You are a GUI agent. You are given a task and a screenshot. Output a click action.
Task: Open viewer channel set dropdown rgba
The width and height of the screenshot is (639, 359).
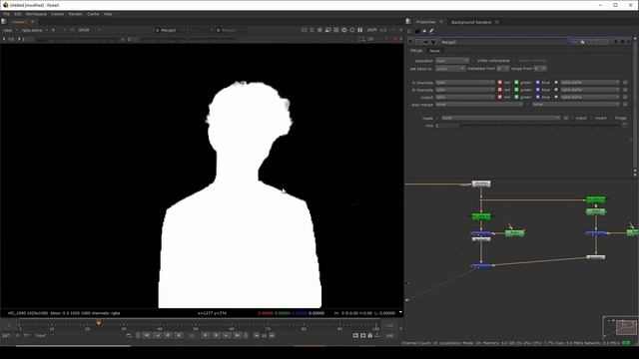pos(10,30)
